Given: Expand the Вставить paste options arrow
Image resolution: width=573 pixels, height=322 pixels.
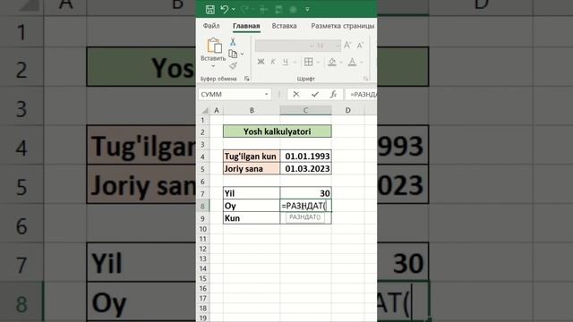Looking at the screenshot, I should pos(213,66).
